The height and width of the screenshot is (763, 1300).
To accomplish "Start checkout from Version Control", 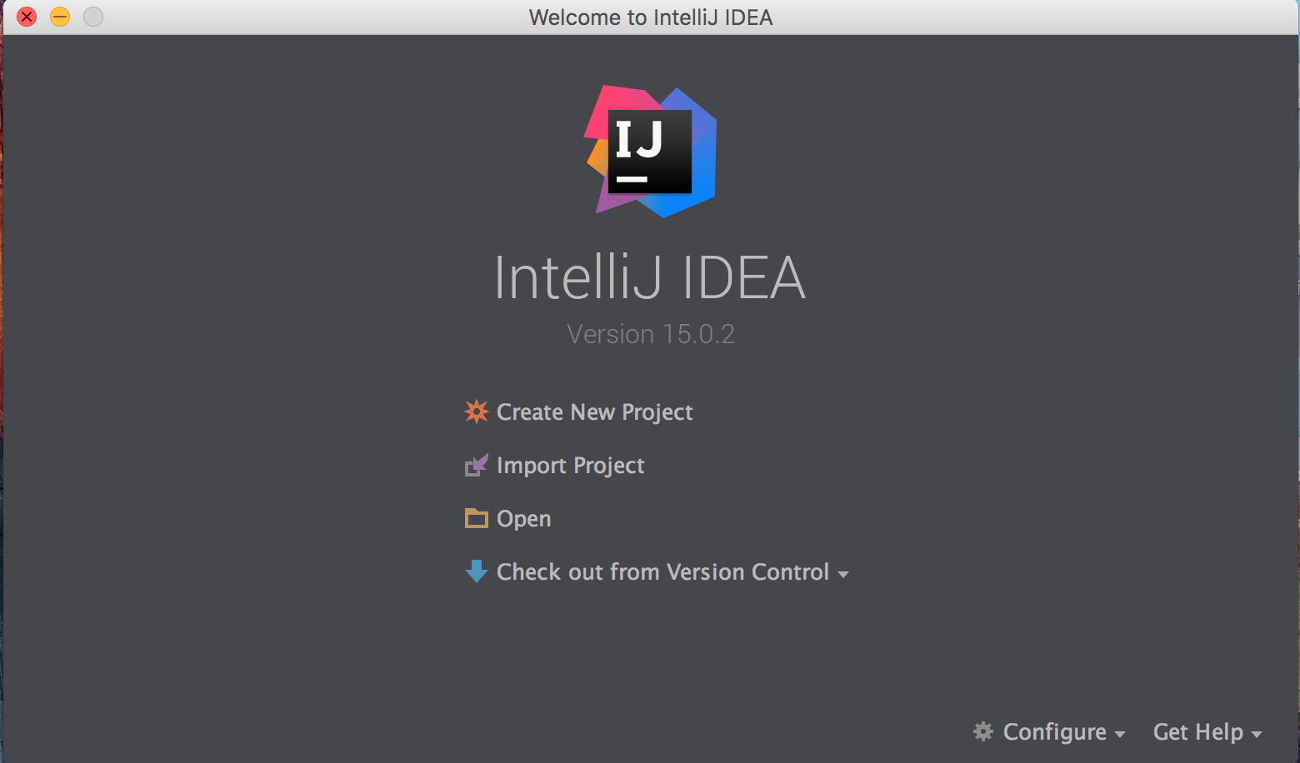I will pyautogui.click(x=662, y=571).
